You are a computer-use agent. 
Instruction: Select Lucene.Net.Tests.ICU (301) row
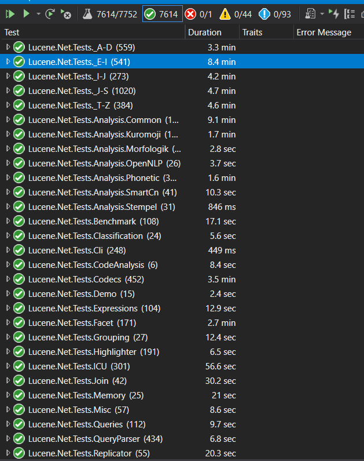[182, 366]
